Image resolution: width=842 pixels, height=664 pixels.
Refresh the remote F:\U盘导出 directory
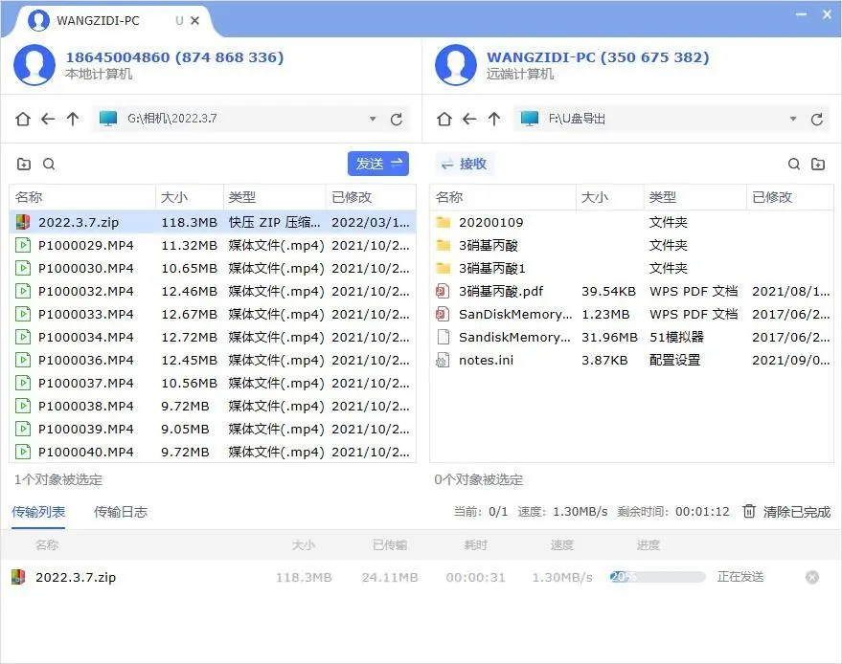819,119
